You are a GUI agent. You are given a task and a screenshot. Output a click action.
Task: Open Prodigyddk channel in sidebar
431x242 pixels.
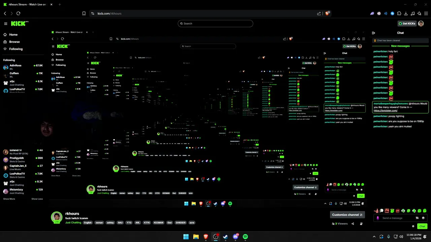point(23,159)
